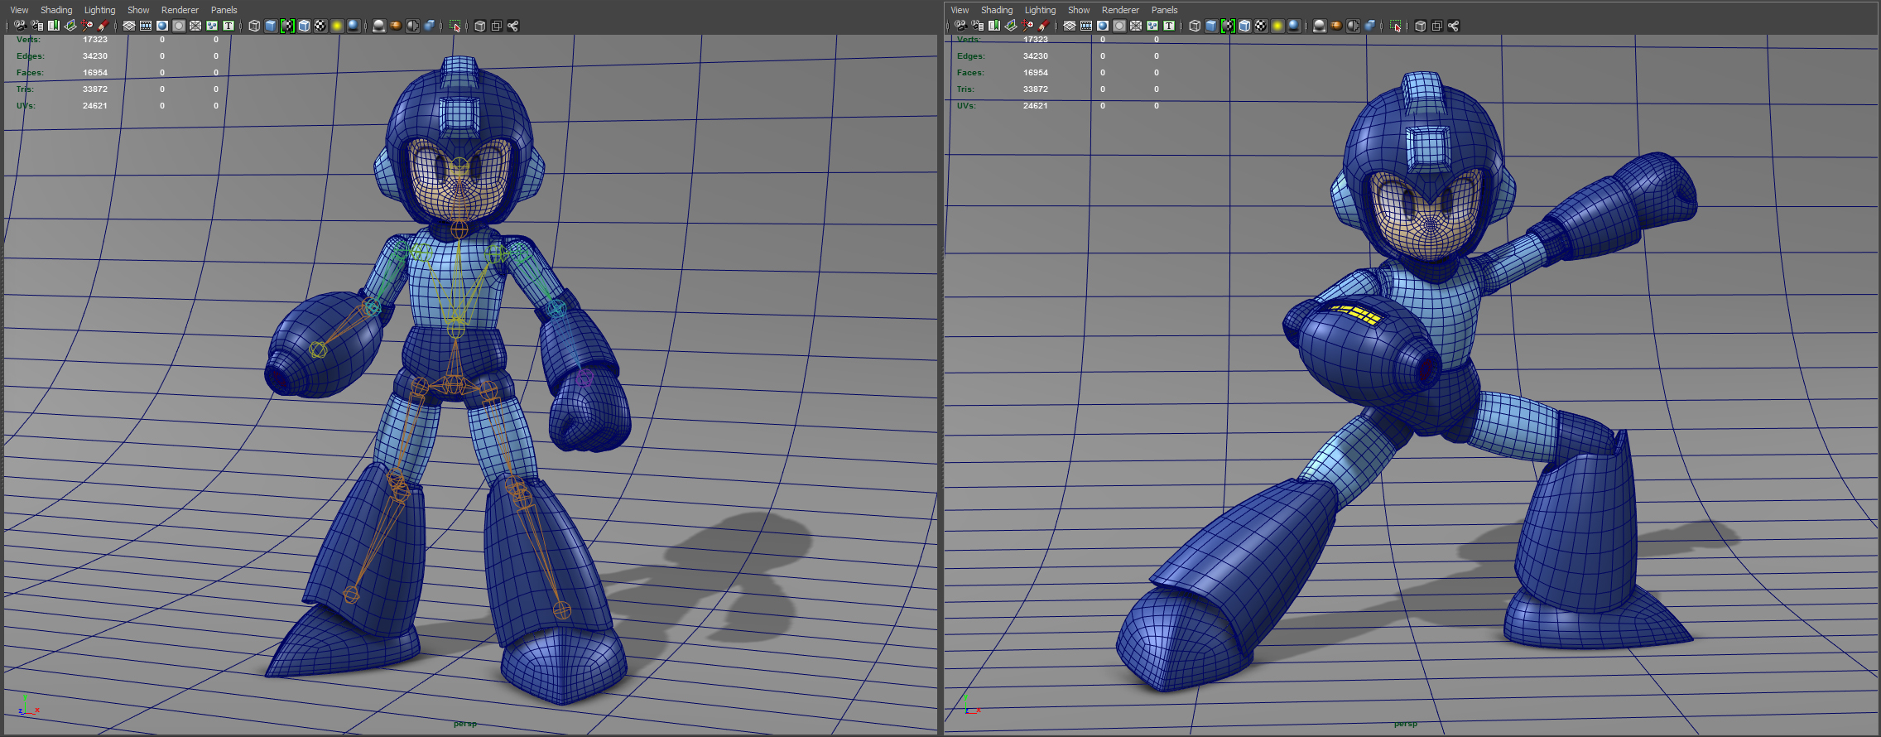
Task: Click Edges label in right viewport stats
Action: coord(971,56)
